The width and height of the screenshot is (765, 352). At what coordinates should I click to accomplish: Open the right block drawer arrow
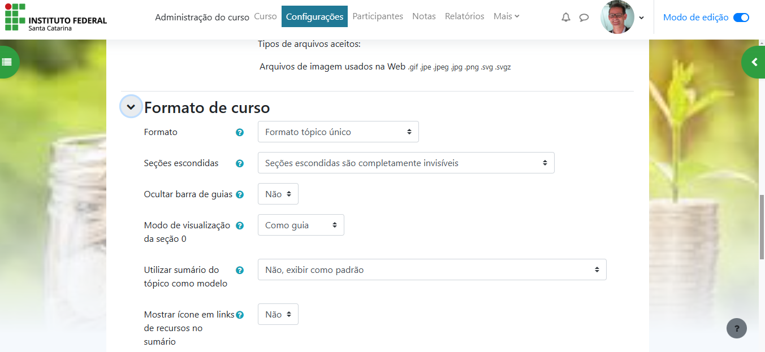pyautogui.click(x=754, y=62)
